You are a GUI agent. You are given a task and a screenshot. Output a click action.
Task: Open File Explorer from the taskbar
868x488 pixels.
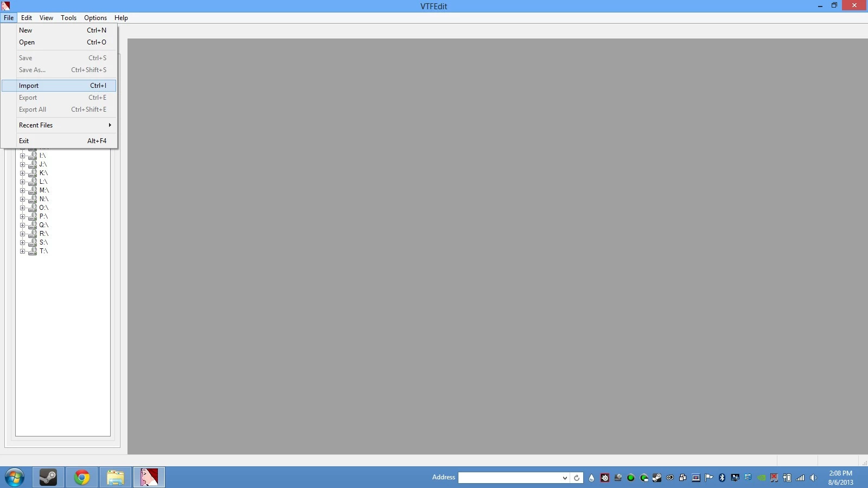click(115, 477)
